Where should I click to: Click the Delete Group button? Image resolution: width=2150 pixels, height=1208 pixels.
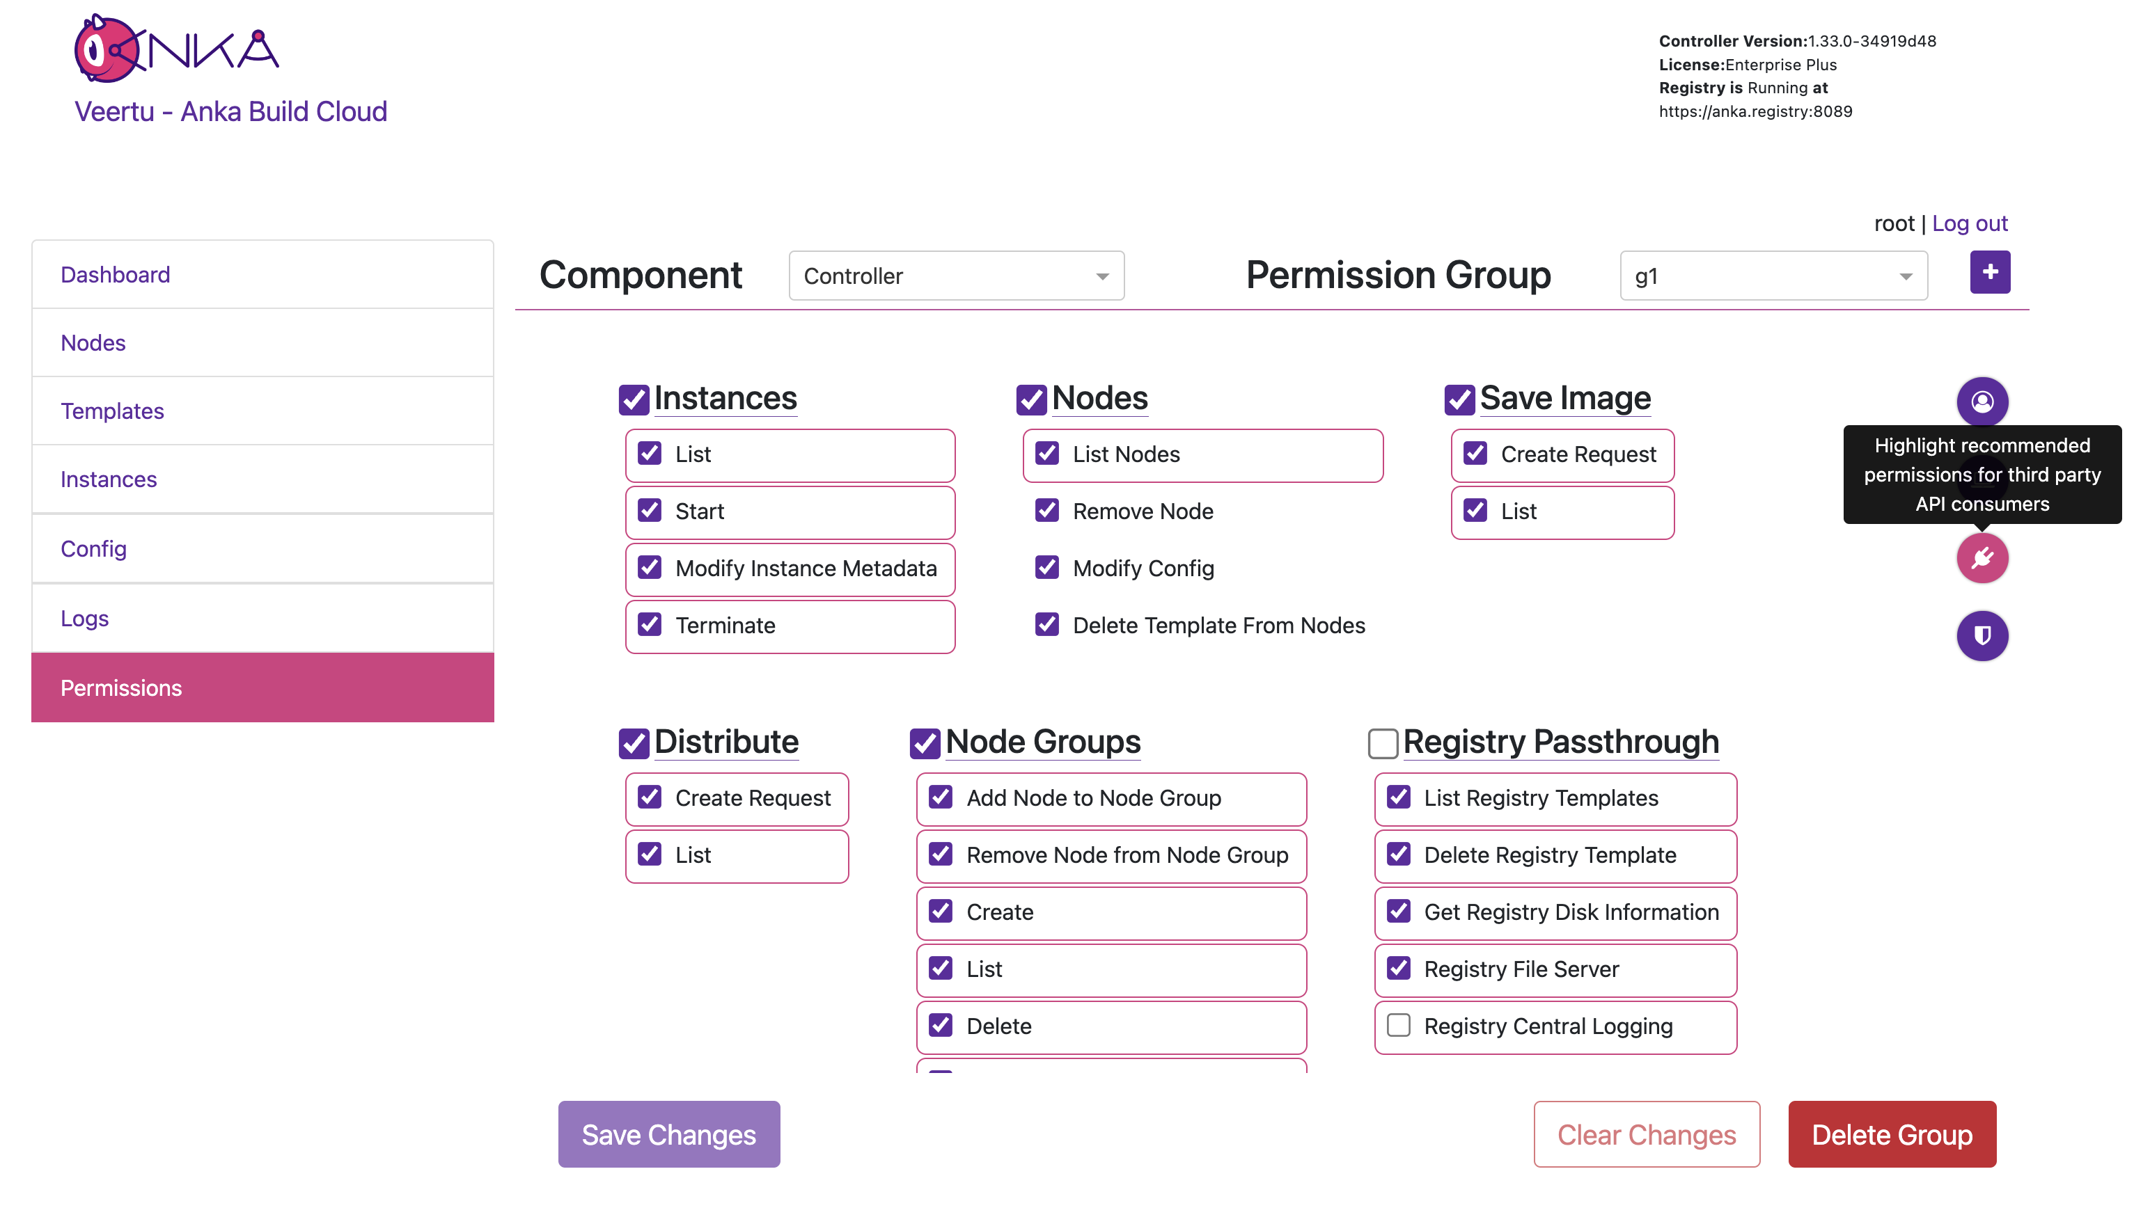pos(1891,1134)
